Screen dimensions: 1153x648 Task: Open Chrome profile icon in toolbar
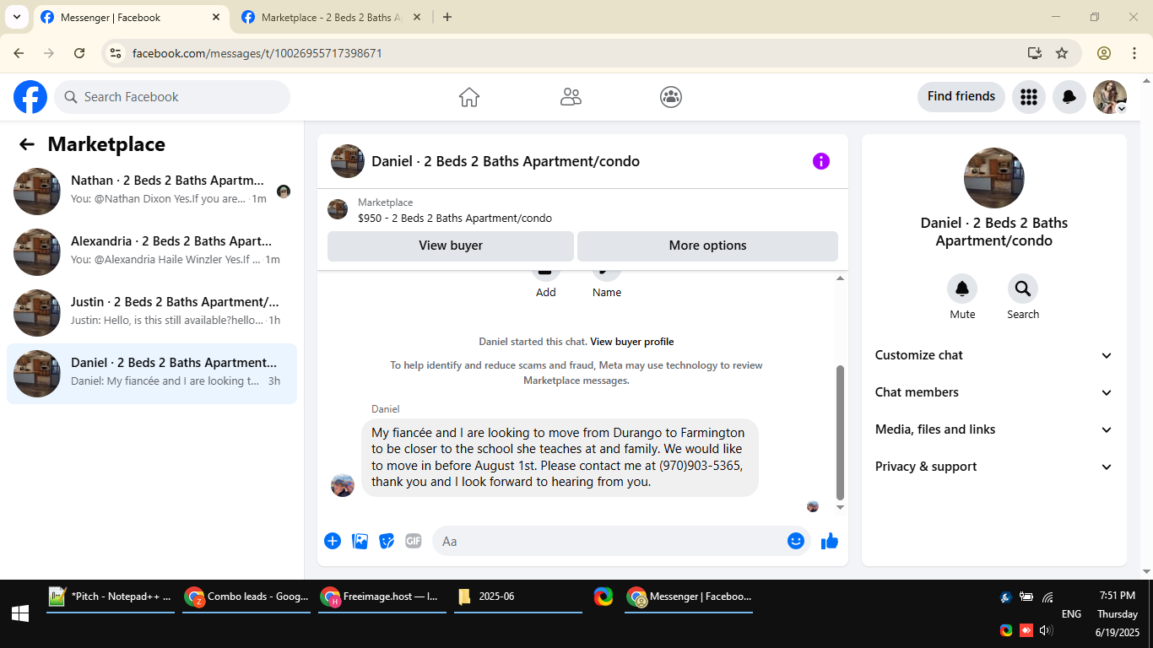click(1104, 53)
